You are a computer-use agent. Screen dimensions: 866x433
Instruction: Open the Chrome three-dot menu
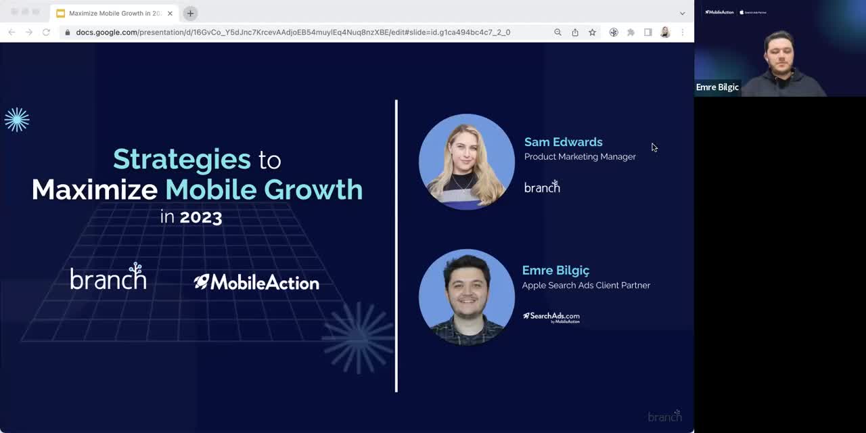(683, 32)
